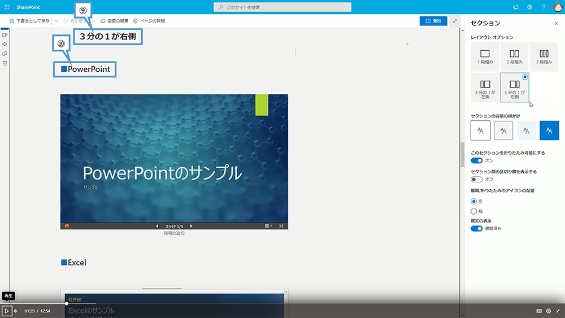
Task: Click the scrollbar up arrow of page
Action: pos(462,31)
